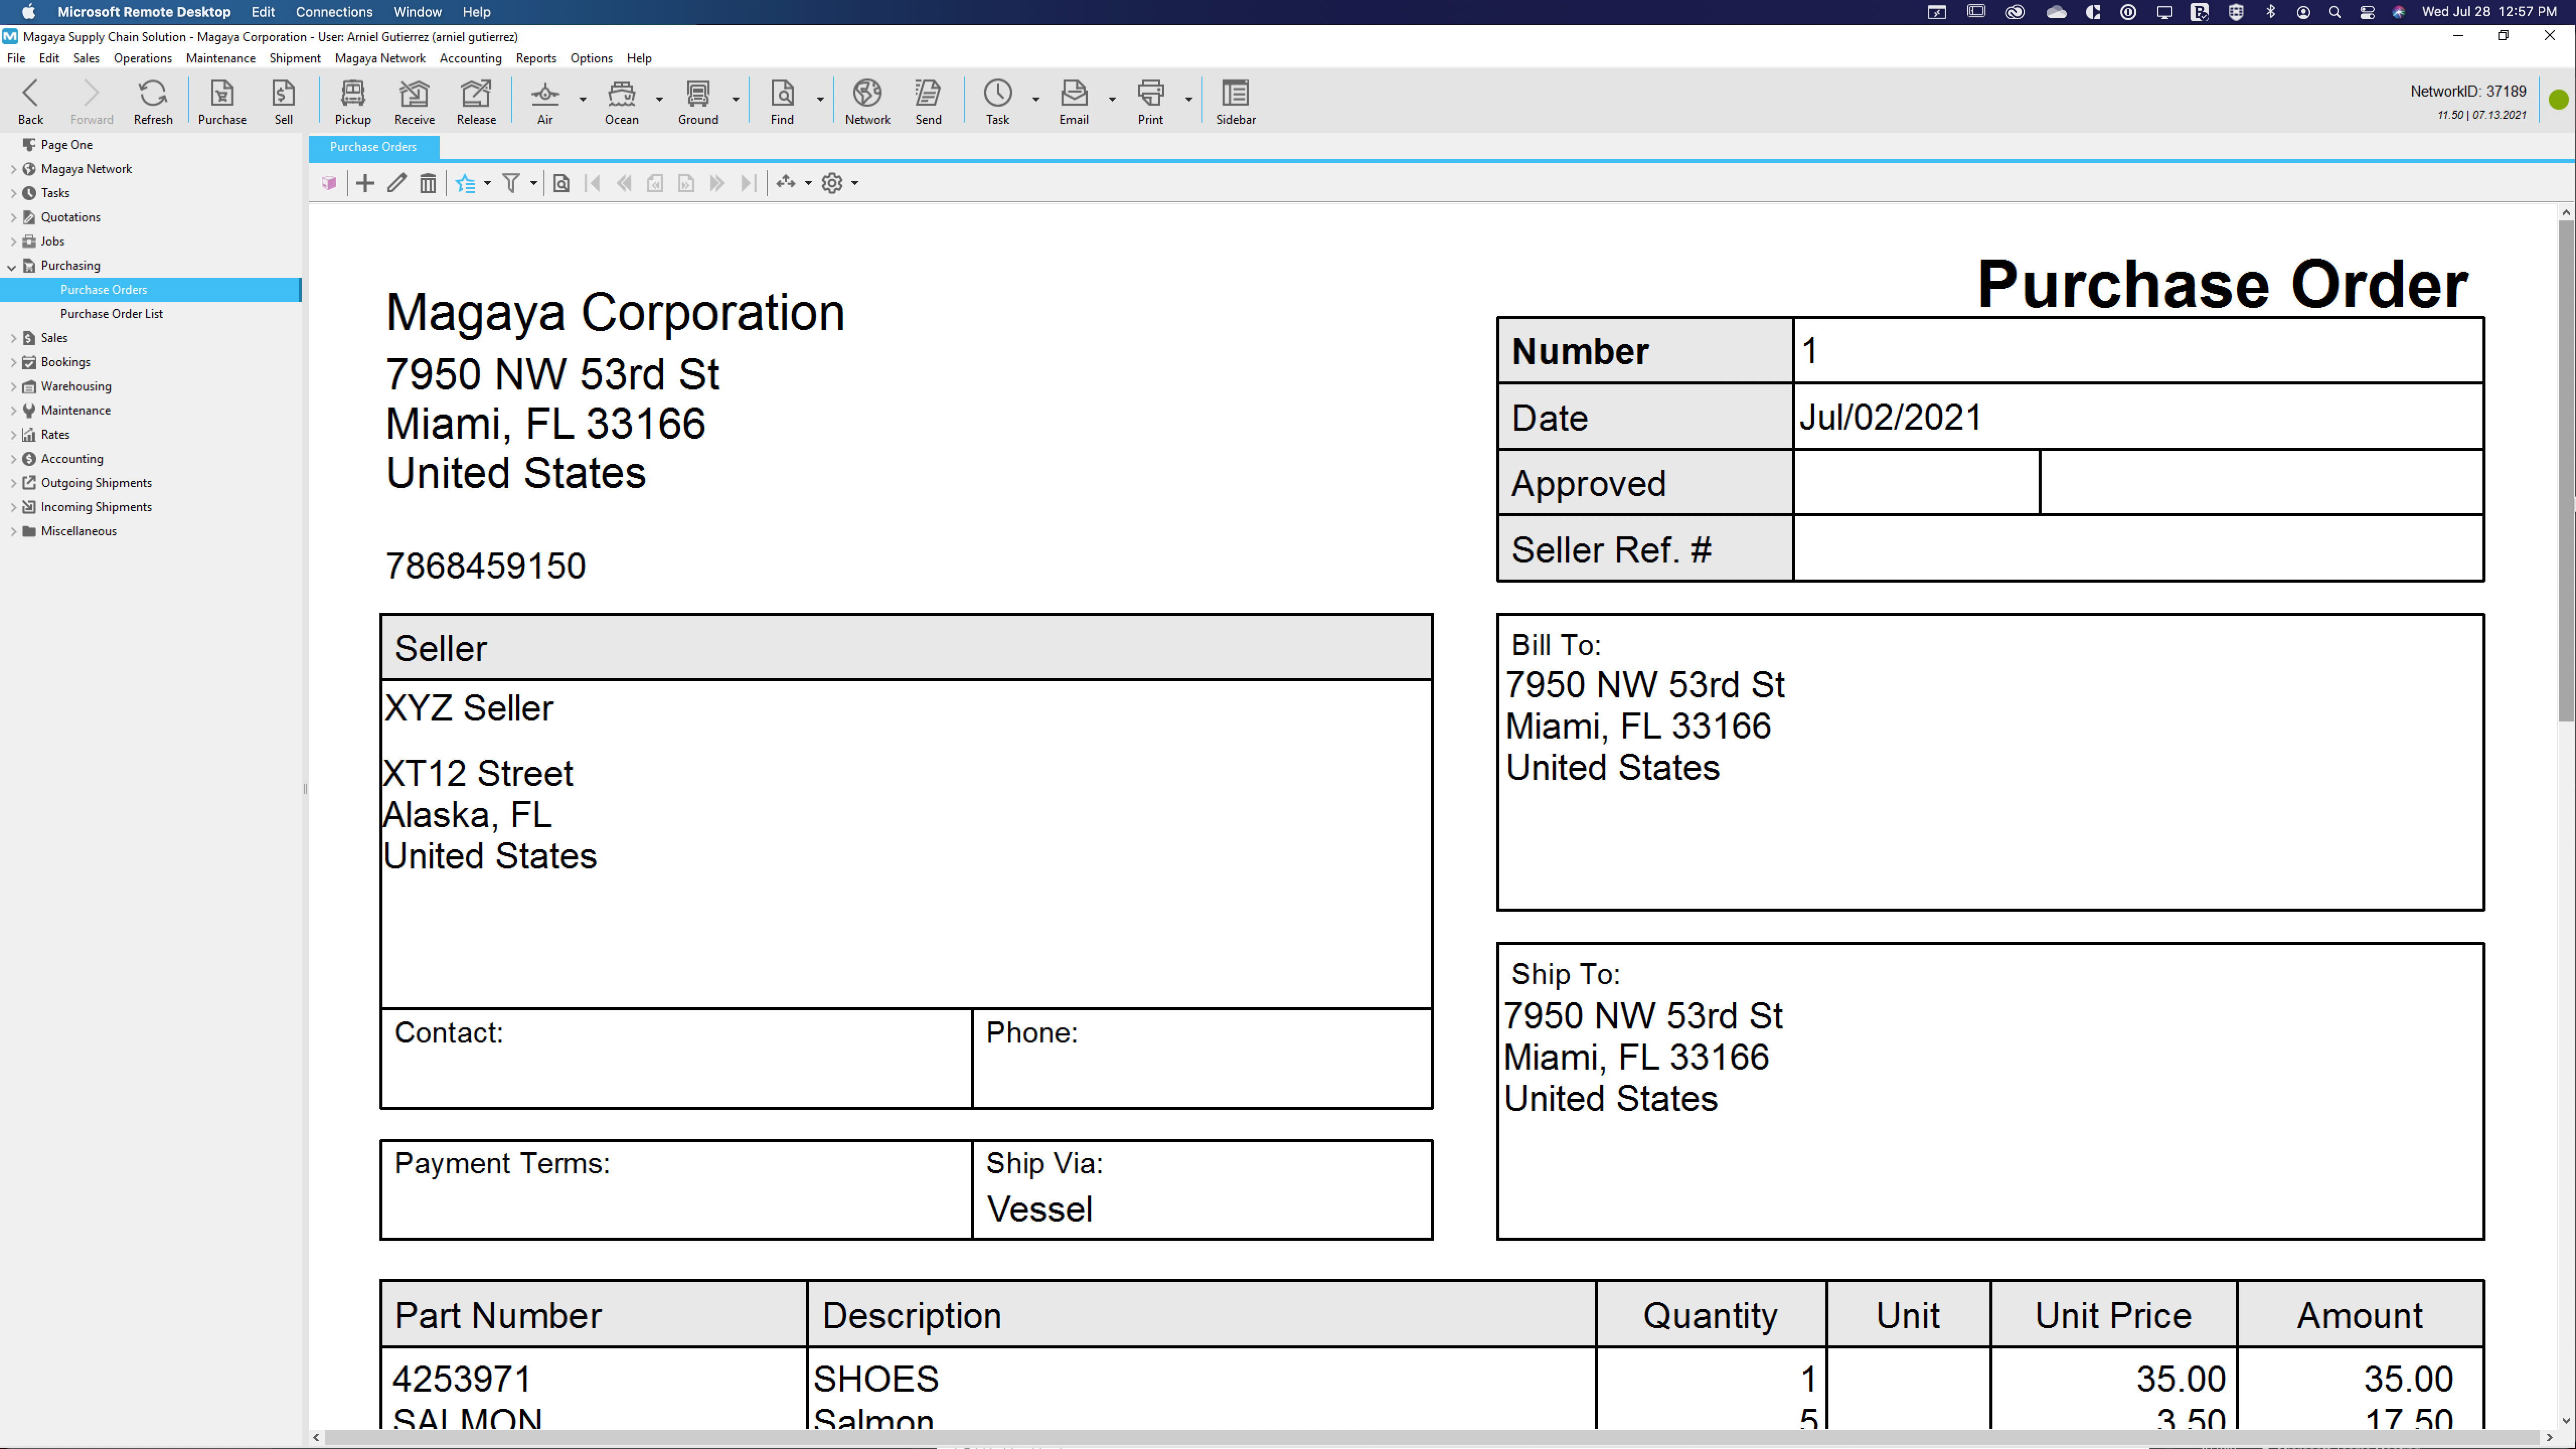Toggle the favorites star filter
The width and height of the screenshot is (2576, 1449).
click(466, 183)
